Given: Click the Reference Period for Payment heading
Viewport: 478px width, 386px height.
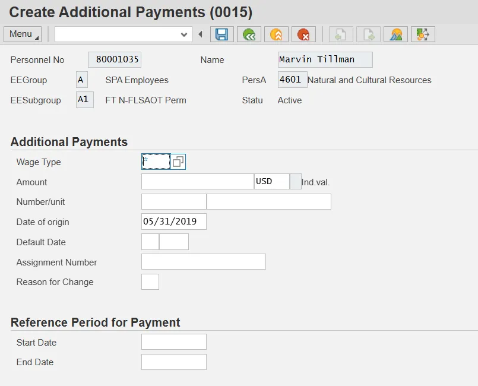Looking at the screenshot, I should pos(96,322).
